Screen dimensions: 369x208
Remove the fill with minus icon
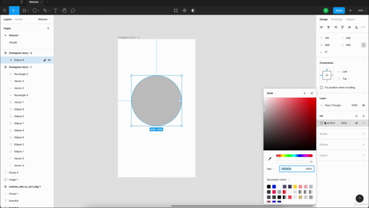[364, 123]
